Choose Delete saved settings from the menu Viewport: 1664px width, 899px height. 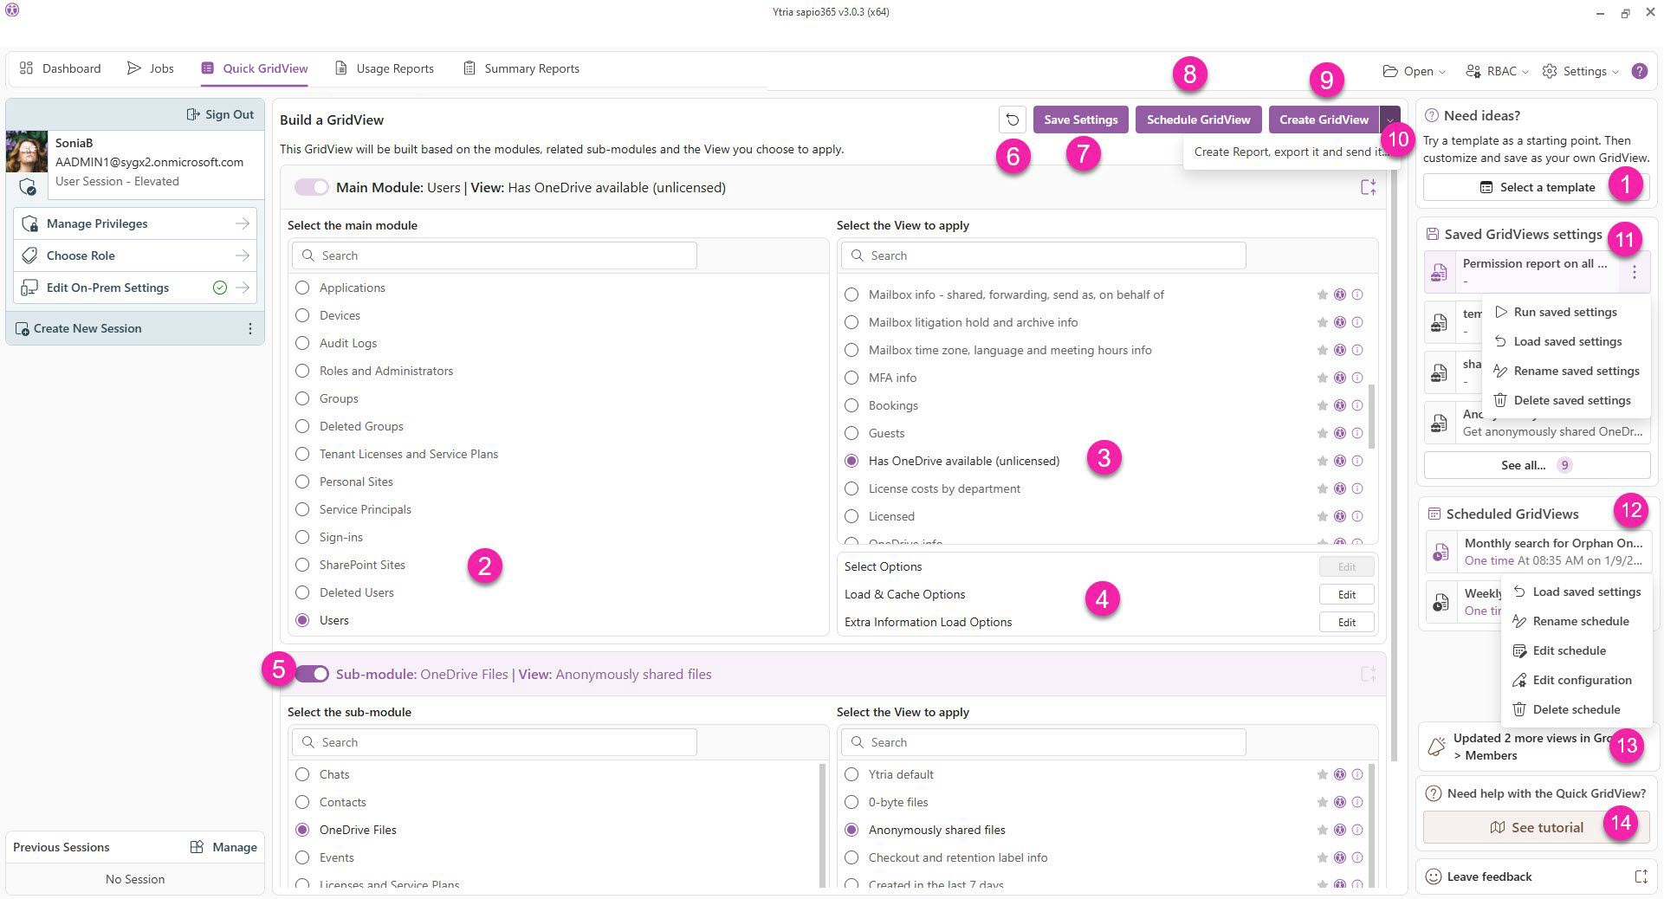pyautogui.click(x=1571, y=400)
